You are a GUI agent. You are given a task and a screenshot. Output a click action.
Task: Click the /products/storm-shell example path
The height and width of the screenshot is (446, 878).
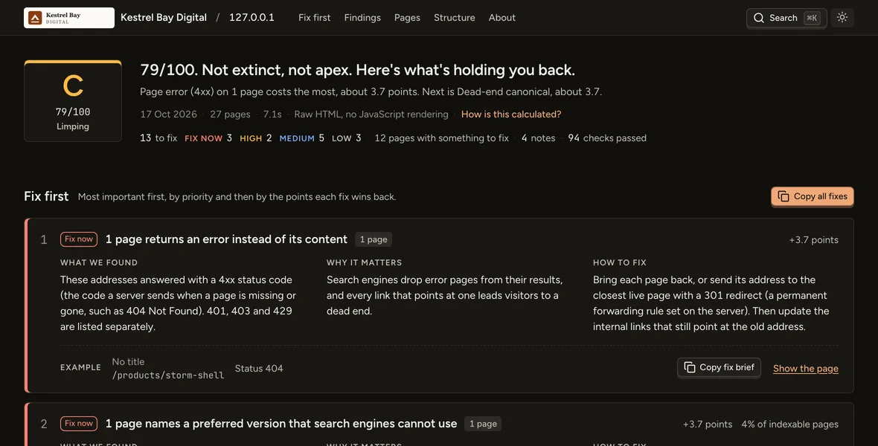click(x=168, y=375)
